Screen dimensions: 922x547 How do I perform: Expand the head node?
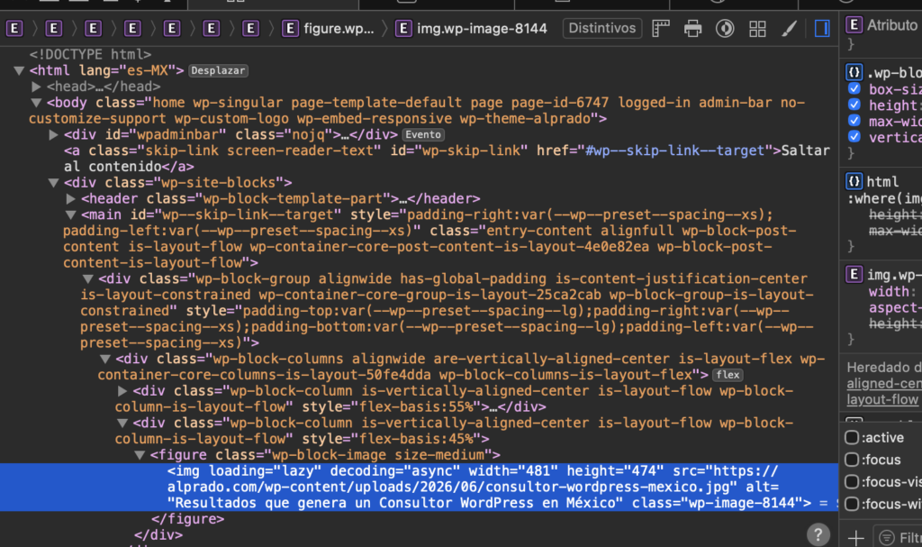pos(36,87)
